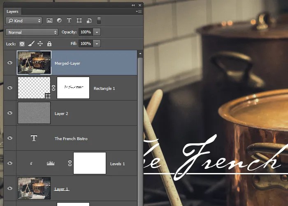Select the Merged-Layer name text
Viewport: 288px width, 206px height.
click(67, 63)
